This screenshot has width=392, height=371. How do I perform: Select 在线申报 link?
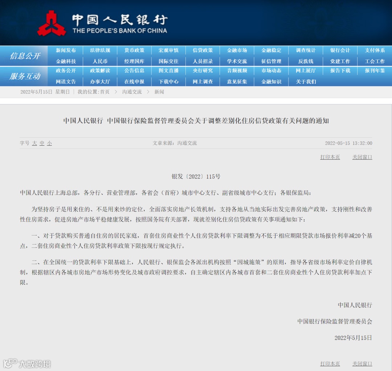[134, 82]
